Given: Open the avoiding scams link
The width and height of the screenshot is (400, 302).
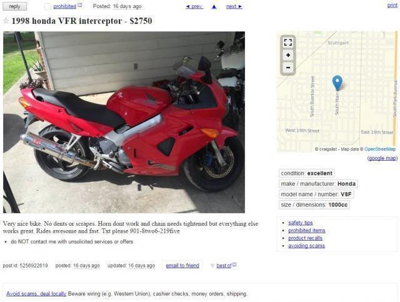Looking at the screenshot, I should pyautogui.click(x=306, y=246).
